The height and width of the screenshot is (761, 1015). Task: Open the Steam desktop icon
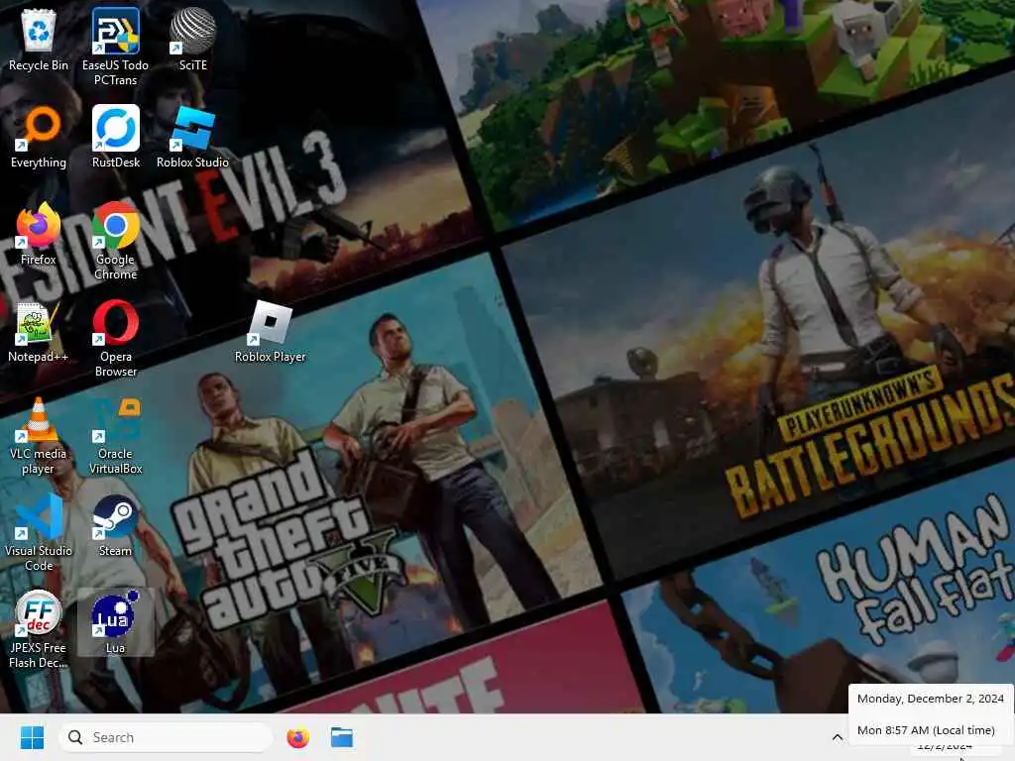(x=115, y=525)
